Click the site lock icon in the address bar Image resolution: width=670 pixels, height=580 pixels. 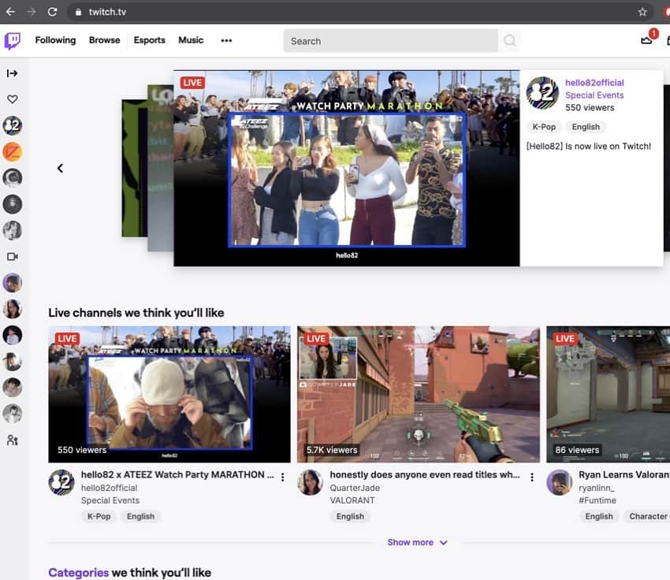click(x=78, y=13)
